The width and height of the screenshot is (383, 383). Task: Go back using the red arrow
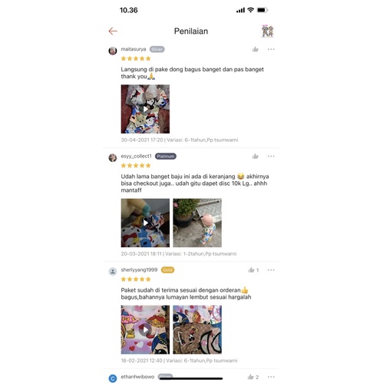click(113, 31)
